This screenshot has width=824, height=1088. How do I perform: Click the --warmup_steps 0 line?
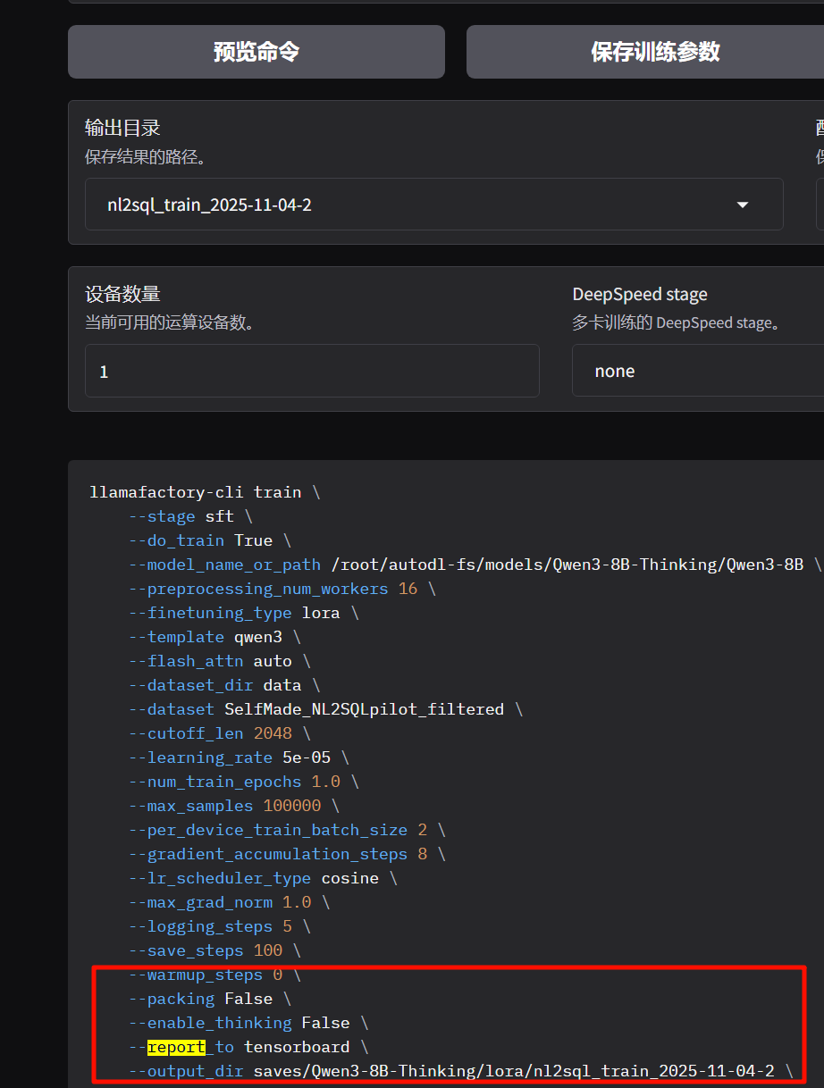[x=214, y=975]
